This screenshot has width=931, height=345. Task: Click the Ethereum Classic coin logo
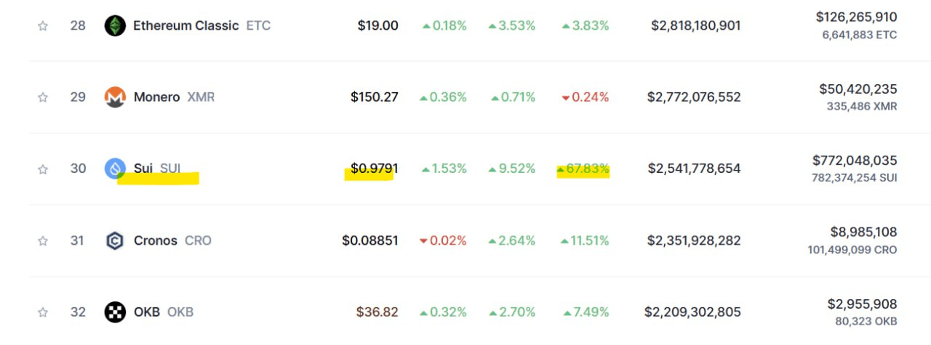click(x=115, y=26)
